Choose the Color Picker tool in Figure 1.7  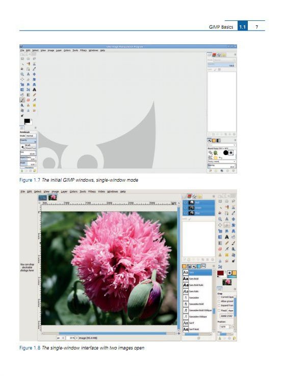[x=34, y=69]
